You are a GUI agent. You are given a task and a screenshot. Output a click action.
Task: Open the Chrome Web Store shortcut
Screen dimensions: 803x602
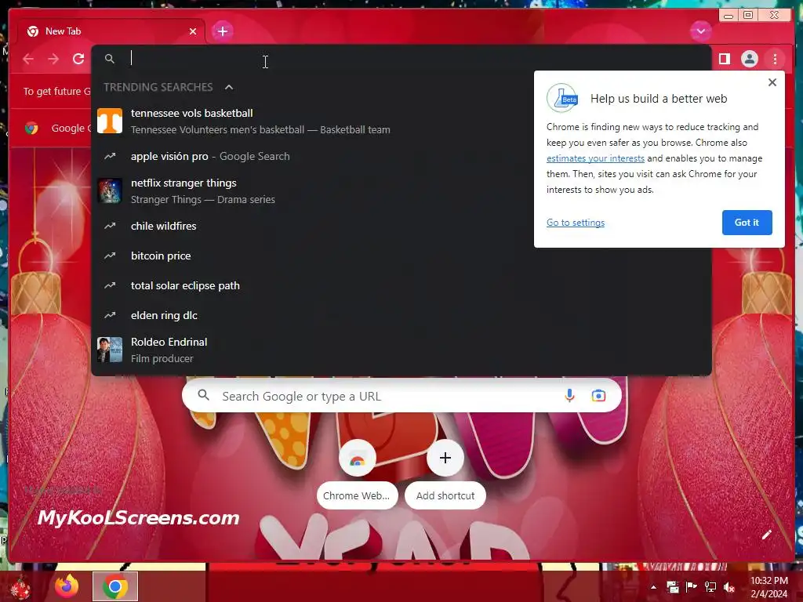358,474
